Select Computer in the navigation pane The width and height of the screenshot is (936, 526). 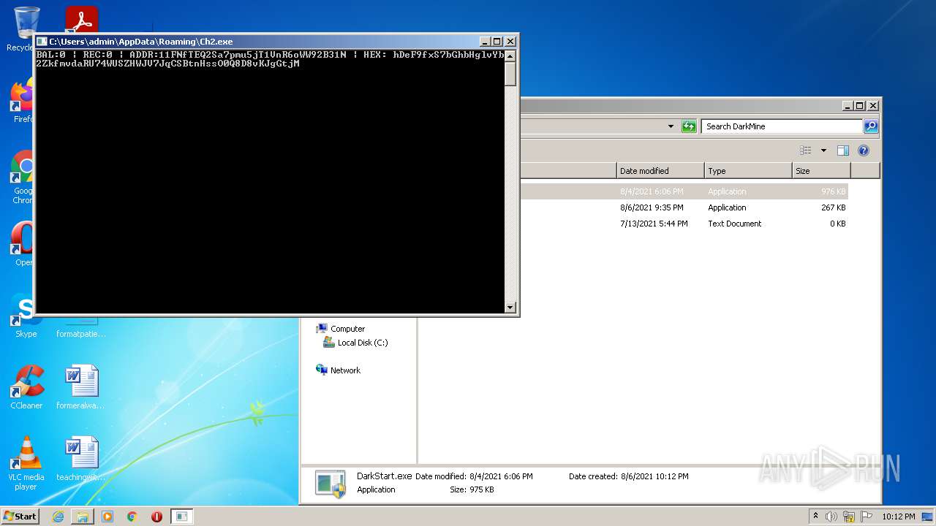[x=347, y=329]
